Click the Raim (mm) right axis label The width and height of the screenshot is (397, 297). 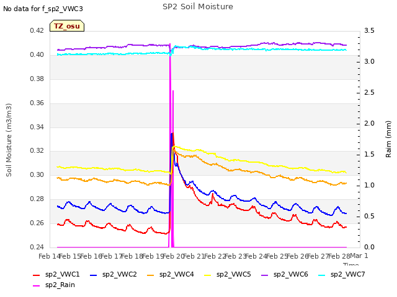pos(388,139)
